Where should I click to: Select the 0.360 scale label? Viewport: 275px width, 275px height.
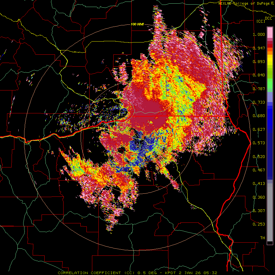259,197
